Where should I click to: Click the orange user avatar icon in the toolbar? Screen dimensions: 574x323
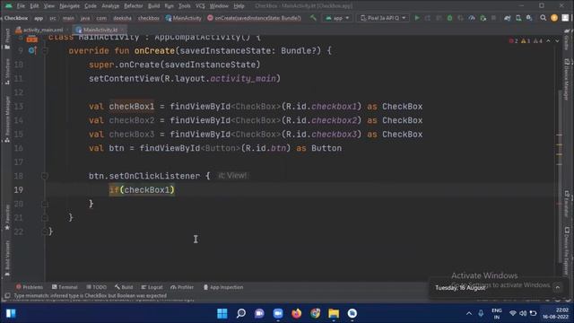pos(554,18)
